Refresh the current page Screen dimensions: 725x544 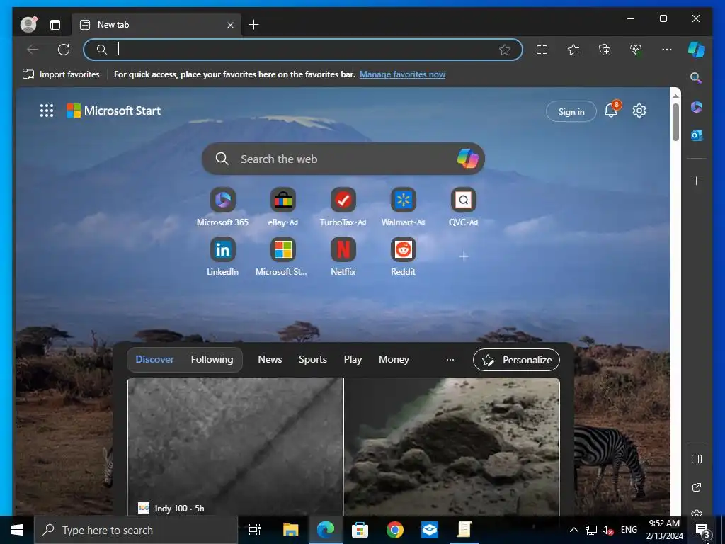[64, 50]
